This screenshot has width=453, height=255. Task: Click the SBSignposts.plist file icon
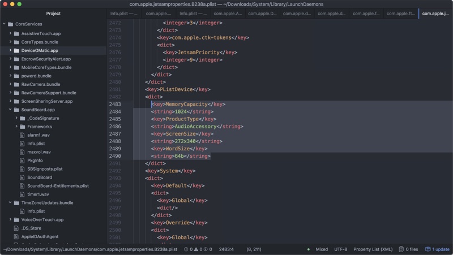(22, 168)
